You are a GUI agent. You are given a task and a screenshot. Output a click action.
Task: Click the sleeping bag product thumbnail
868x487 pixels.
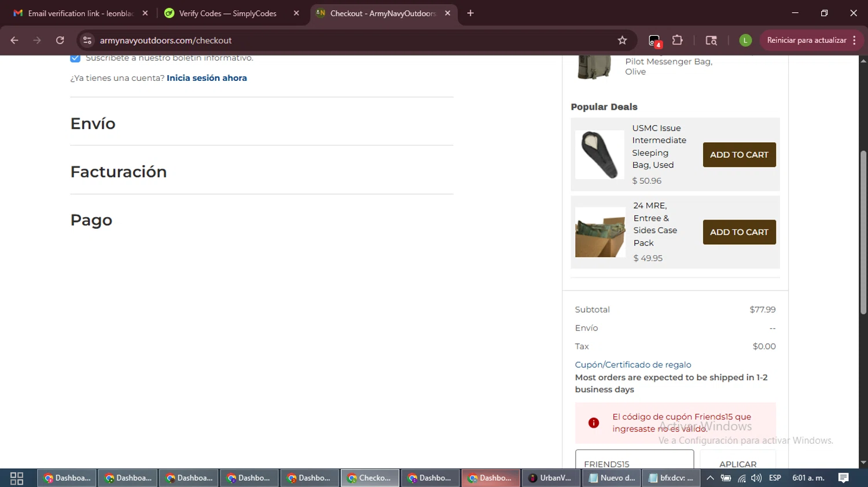point(599,155)
